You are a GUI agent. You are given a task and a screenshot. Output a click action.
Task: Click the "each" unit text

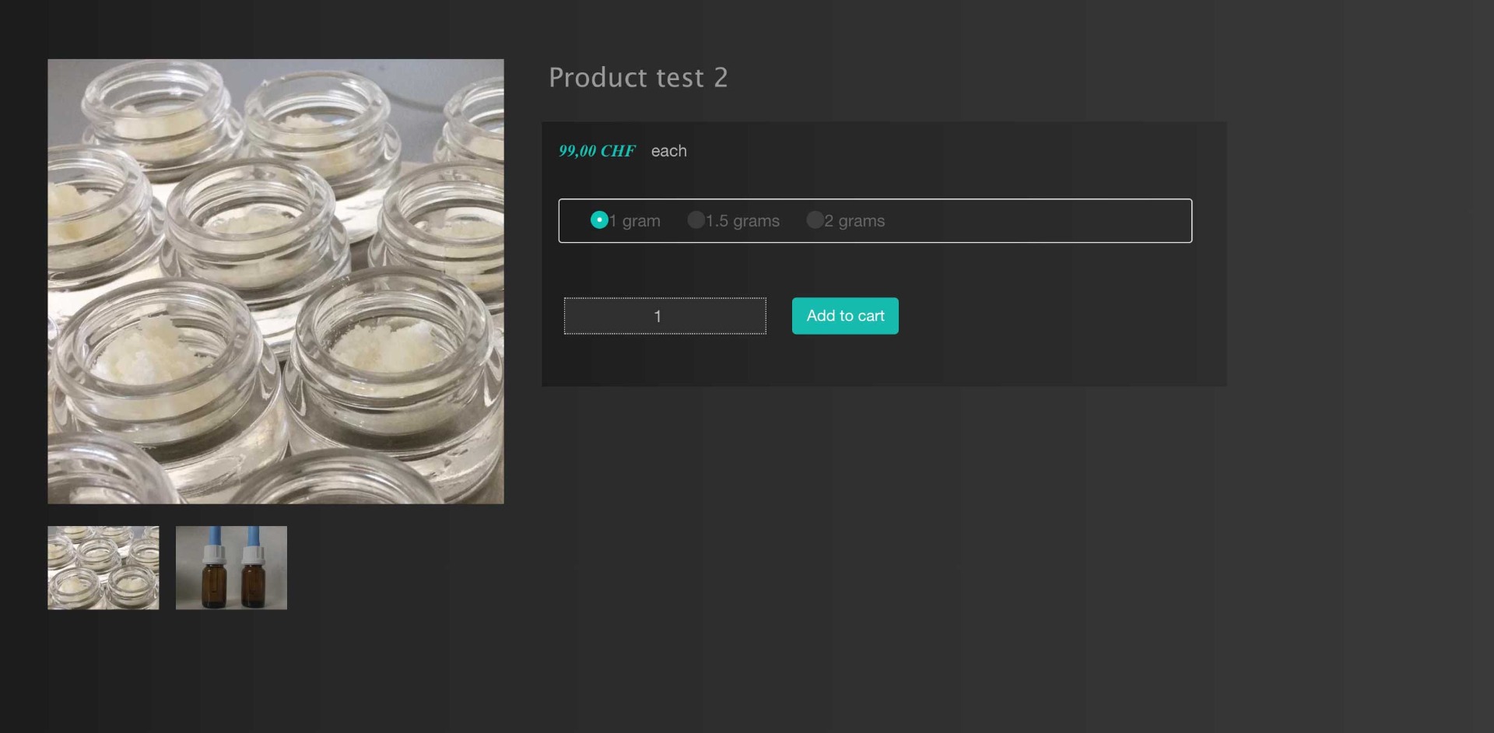pyautogui.click(x=669, y=151)
